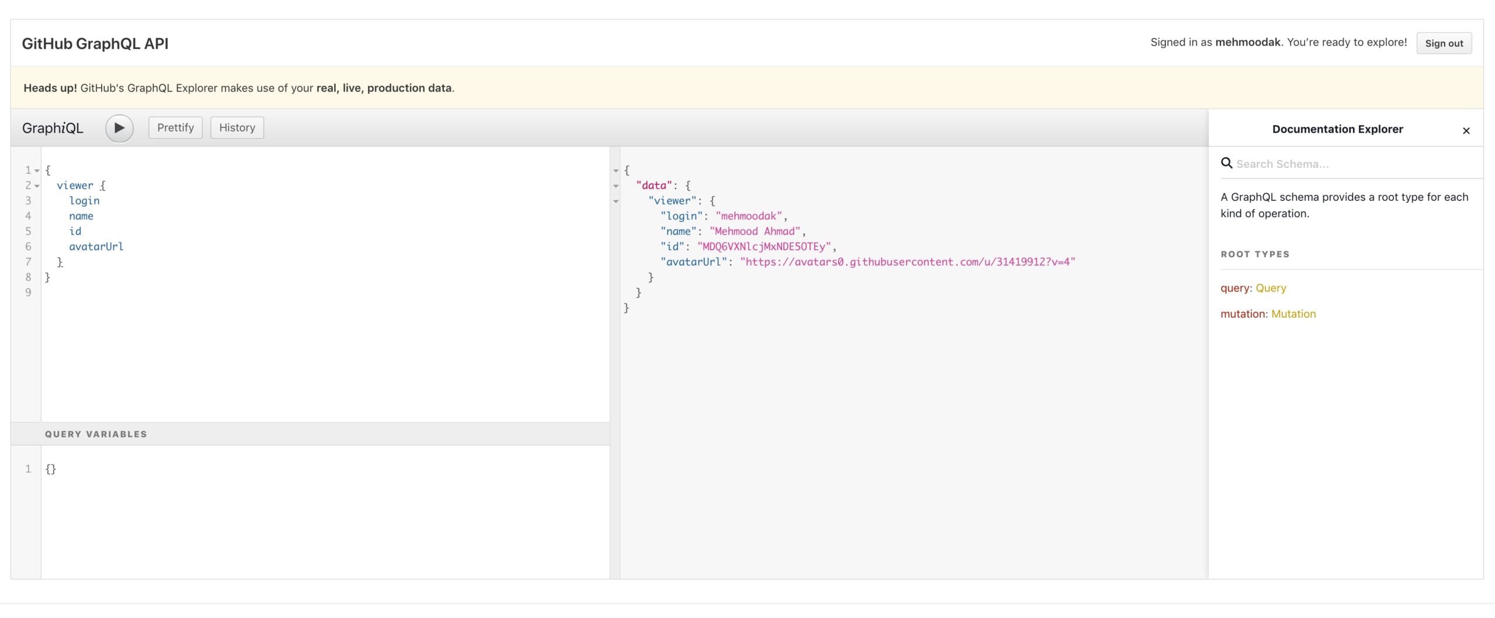Collapse the viewer block fold arrow on line 2
The image size is (1495, 618).
[x=37, y=186]
